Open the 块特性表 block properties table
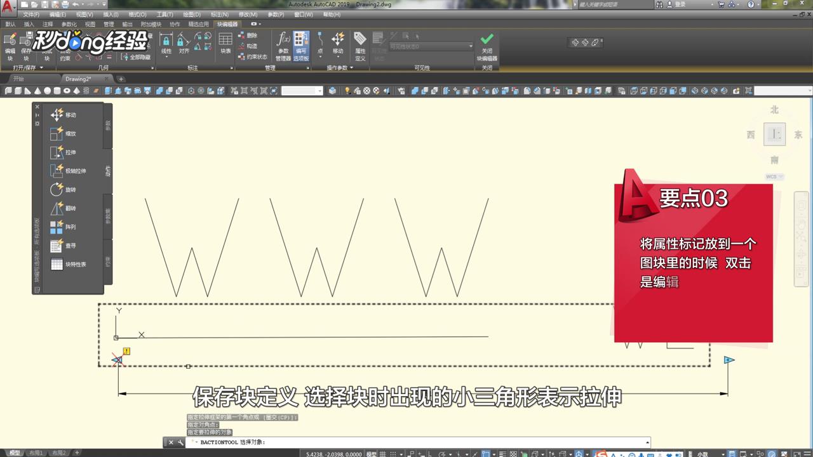The height and width of the screenshot is (457, 813). (x=67, y=264)
